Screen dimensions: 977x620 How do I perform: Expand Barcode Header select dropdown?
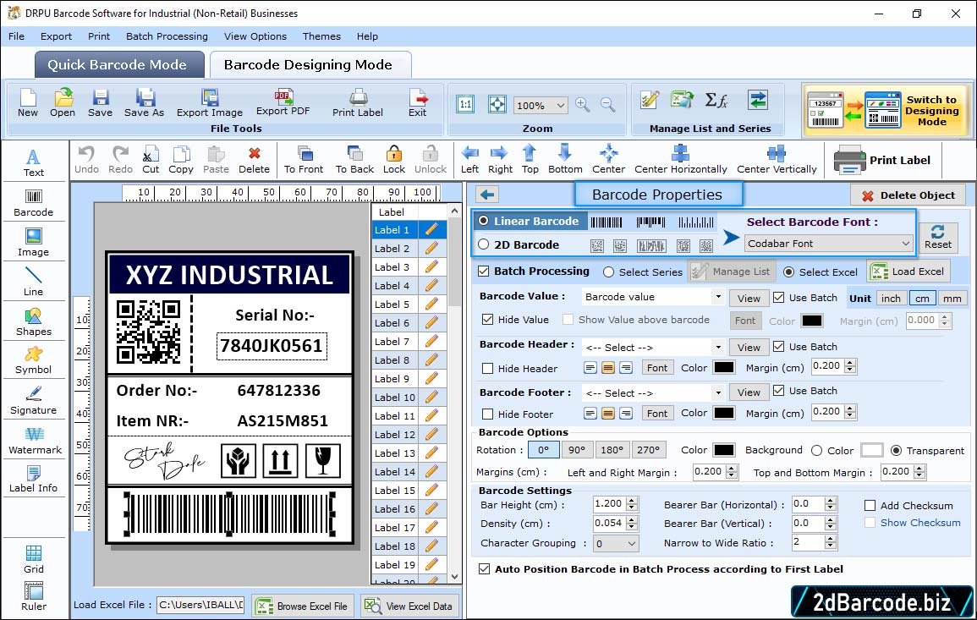pos(718,347)
